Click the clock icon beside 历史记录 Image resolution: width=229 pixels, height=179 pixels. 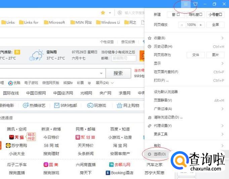149,47
